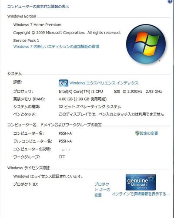Viewport: 174px width, 218px height.
Task: Click the full computer name P55H-A
Action: pos(65,141)
